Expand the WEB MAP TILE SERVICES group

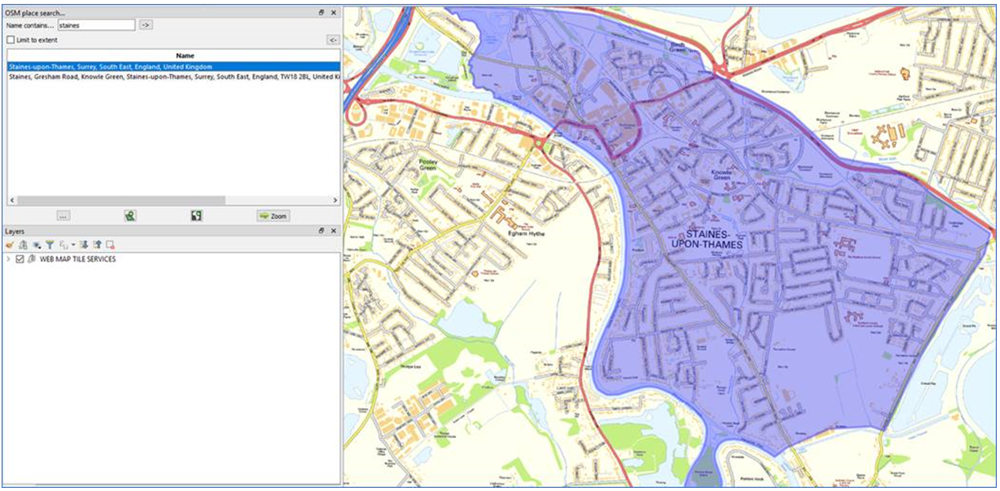tap(8, 259)
